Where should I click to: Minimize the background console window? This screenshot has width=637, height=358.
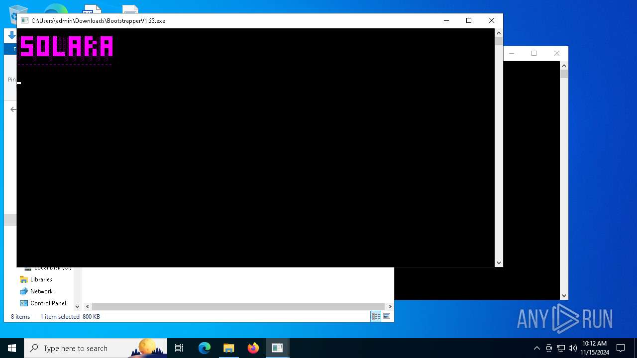click(511, 53)
